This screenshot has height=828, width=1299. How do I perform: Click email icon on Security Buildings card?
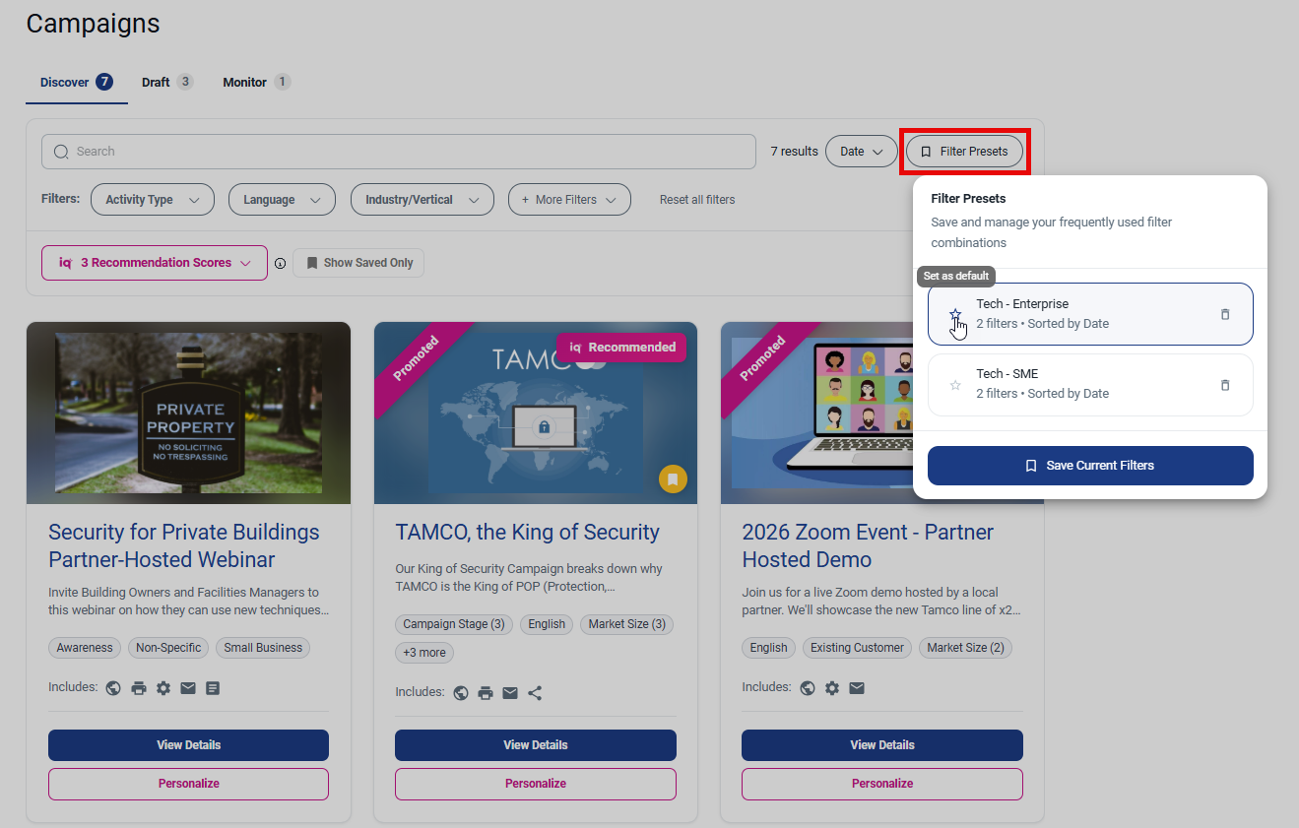coord(188,688)
